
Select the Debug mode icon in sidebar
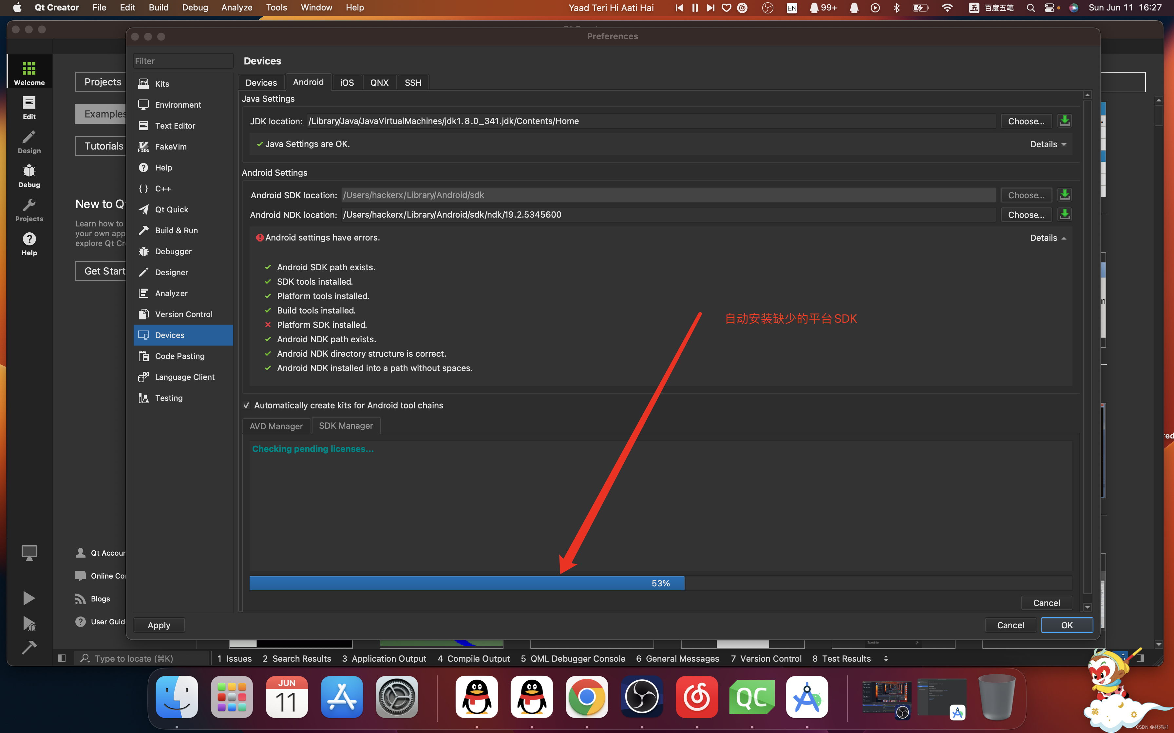[x=28, y=175]
